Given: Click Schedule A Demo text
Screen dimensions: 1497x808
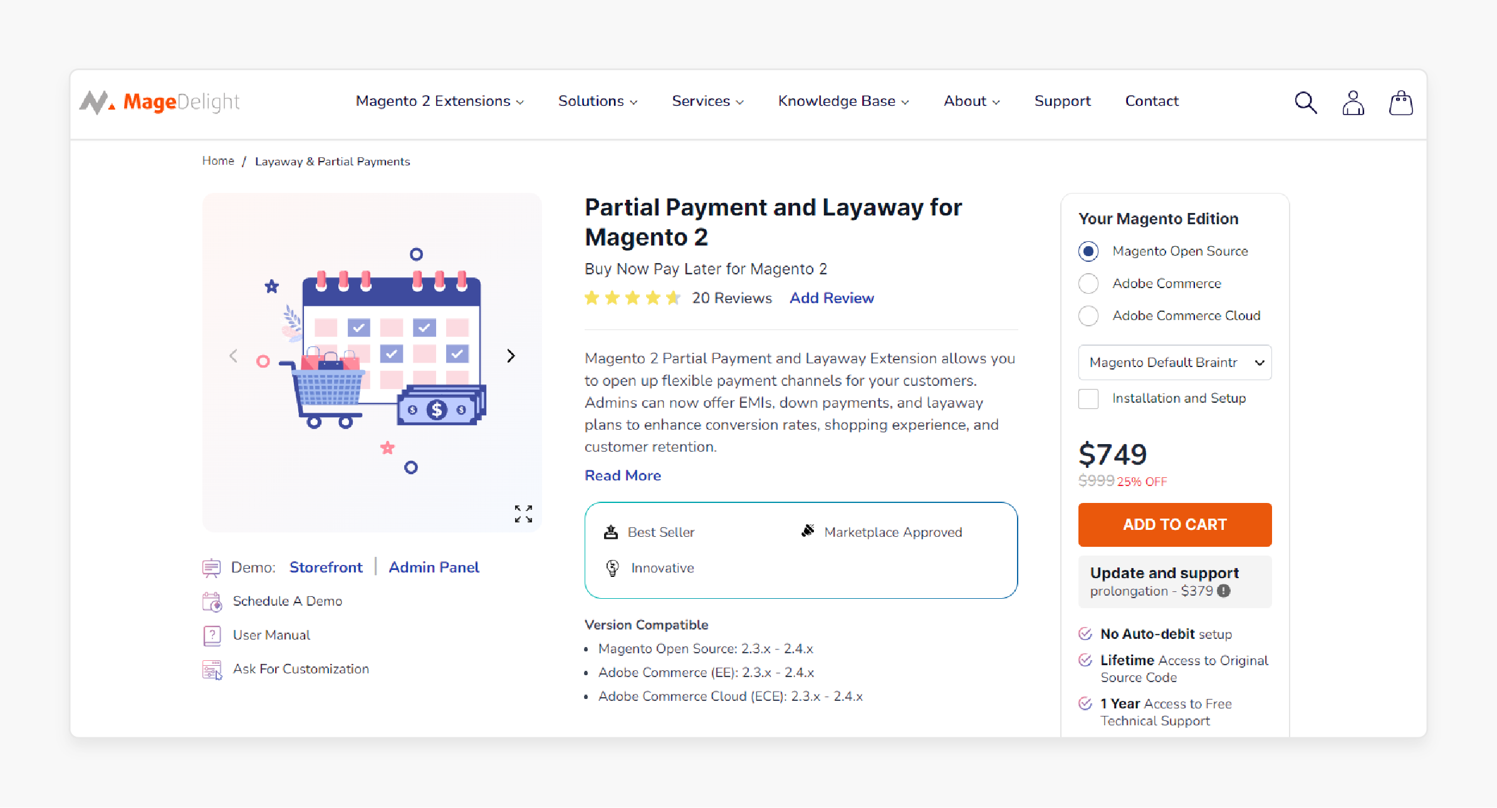Looking at the screenshot, I should (287, 601).
